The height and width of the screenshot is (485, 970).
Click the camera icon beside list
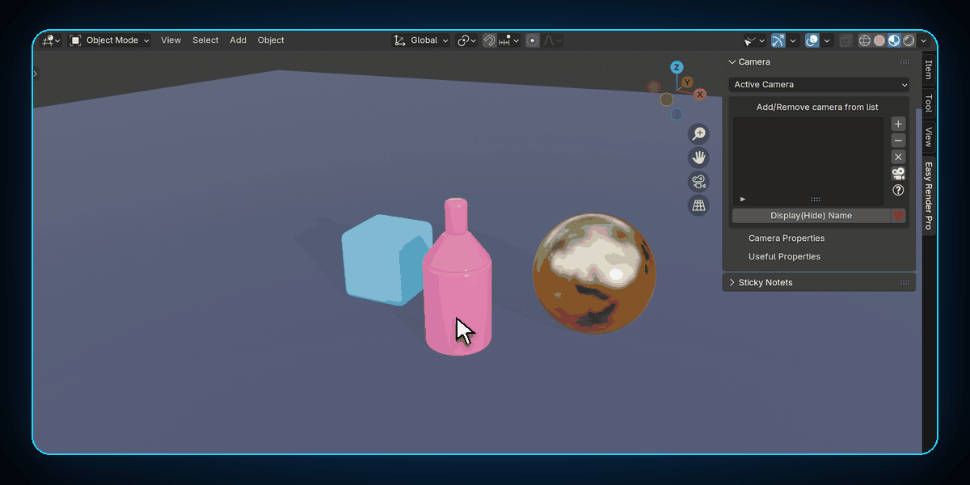898,173
